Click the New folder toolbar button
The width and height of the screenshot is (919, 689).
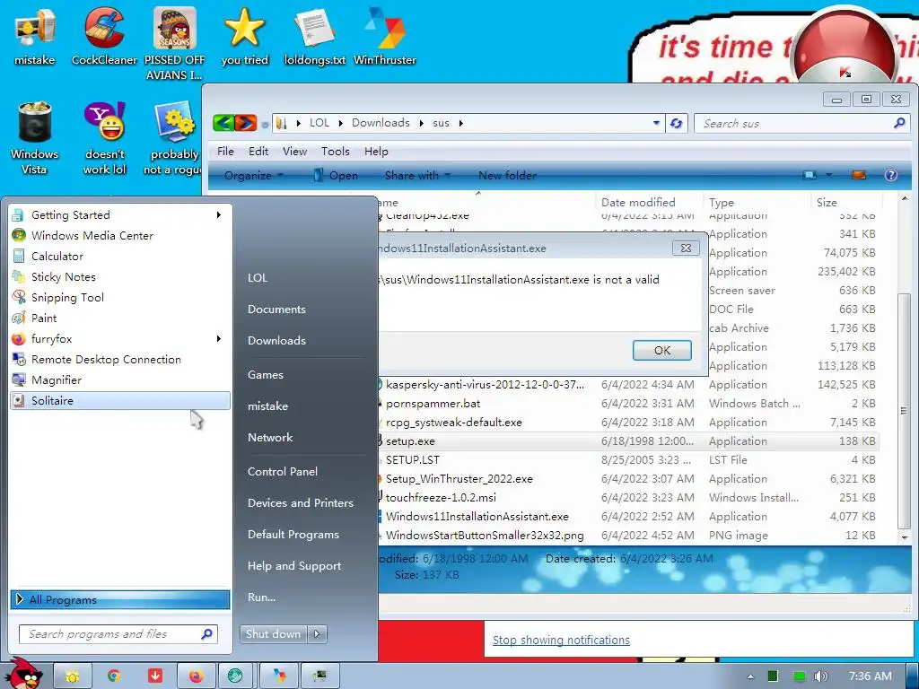(507, 175)
